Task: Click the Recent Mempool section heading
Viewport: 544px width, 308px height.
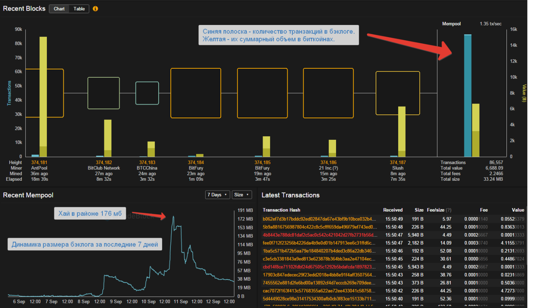Action: (x=28, y=195)
